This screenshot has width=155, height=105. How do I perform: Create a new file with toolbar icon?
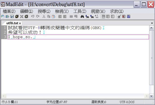pos(3,17)
